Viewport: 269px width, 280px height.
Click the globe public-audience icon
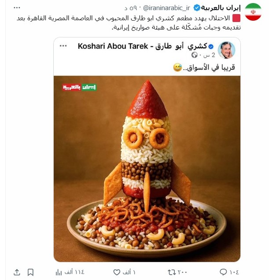click(194, 55)
